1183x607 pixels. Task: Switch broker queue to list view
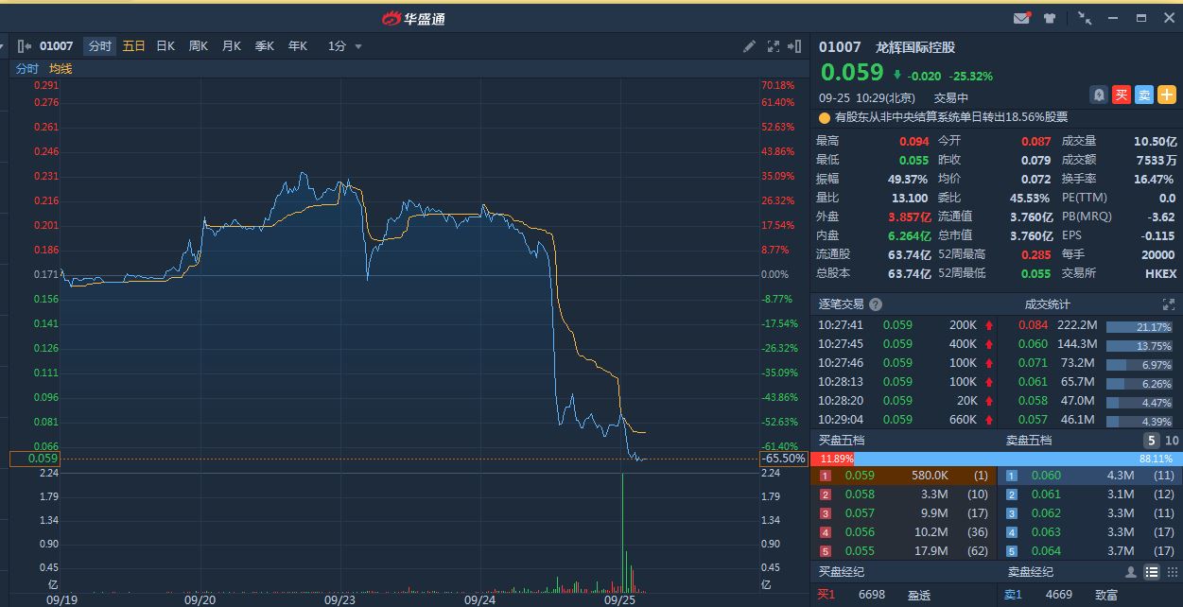[x=1152, y=572]
